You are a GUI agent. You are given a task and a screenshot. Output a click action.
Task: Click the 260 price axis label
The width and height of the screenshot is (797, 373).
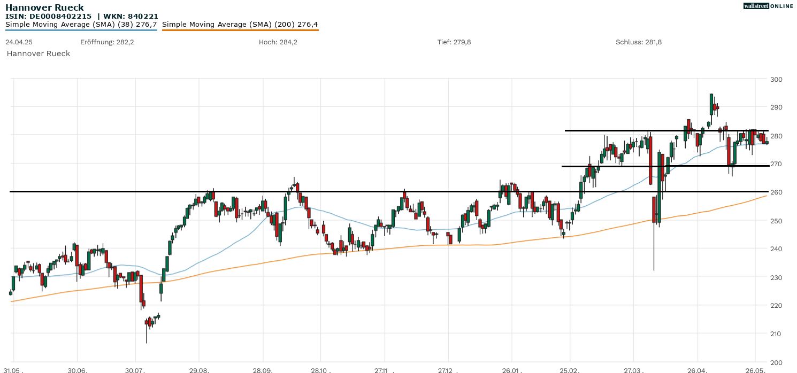click(776, 192)
